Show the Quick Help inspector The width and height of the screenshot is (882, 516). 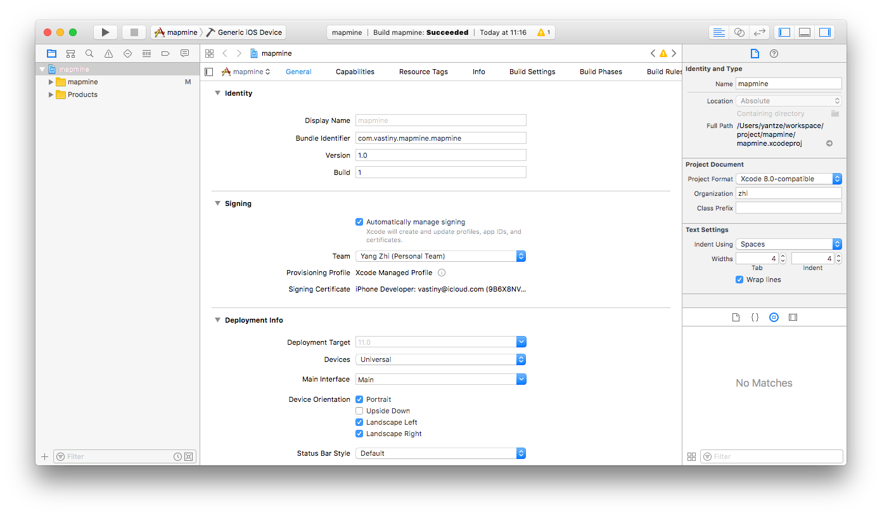coord(774,54)
